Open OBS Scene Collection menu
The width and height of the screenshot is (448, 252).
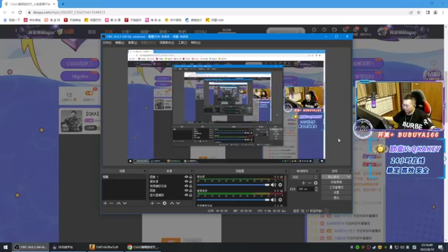coord(166,43)
